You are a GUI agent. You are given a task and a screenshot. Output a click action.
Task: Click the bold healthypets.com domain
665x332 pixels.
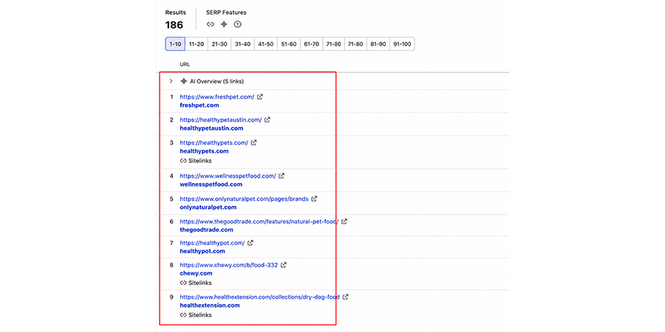coord(204,151)
